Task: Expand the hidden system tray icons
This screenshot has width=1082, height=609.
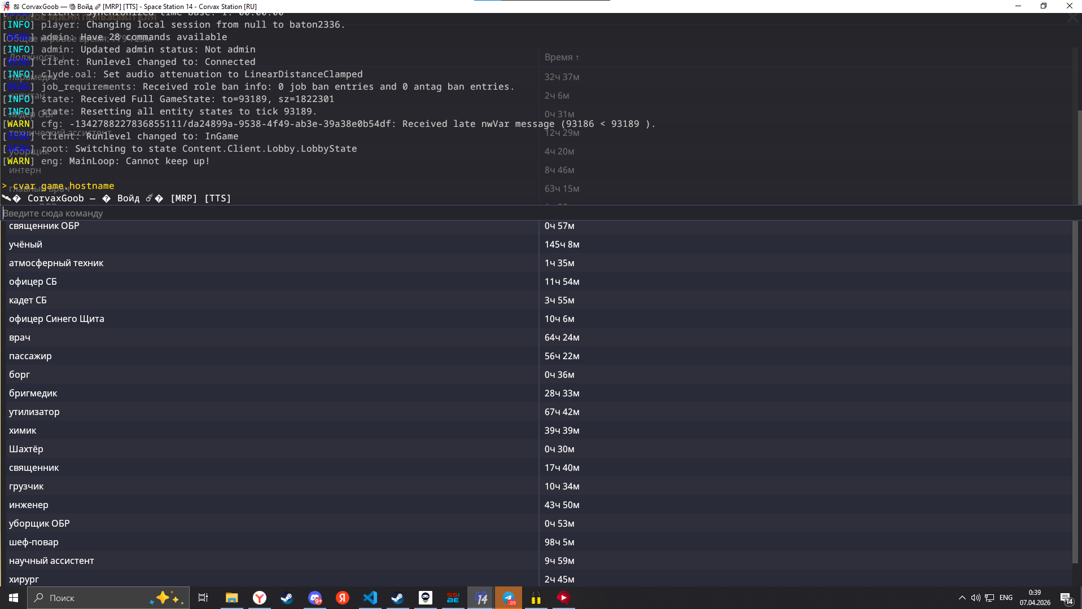Action: pos(962,598)
